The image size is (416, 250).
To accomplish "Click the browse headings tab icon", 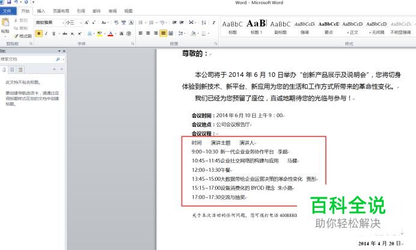I will (4, 70).
